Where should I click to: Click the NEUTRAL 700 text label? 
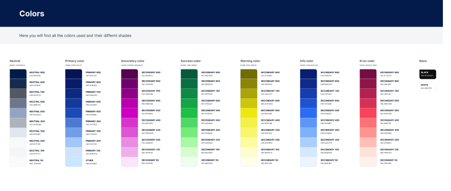click(37, 92)
